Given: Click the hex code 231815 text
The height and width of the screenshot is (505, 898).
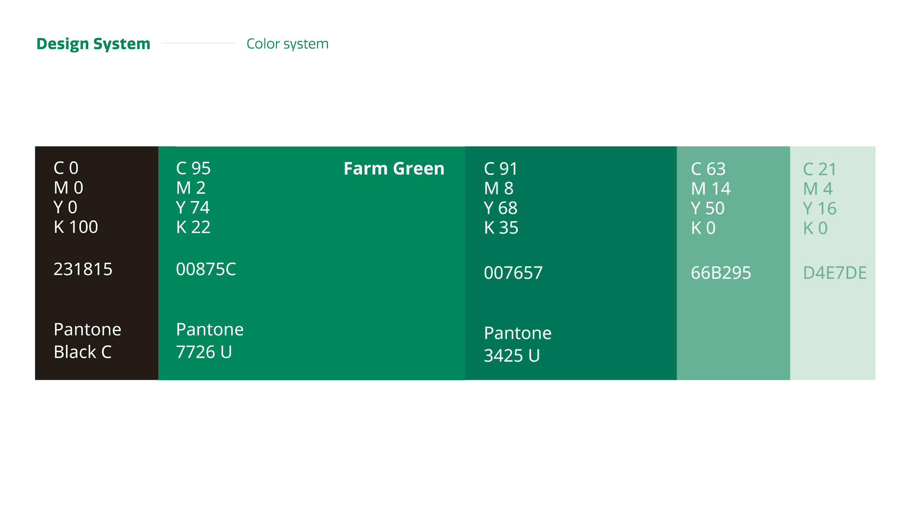Looking at the screenshot, I should coord(83,269).
